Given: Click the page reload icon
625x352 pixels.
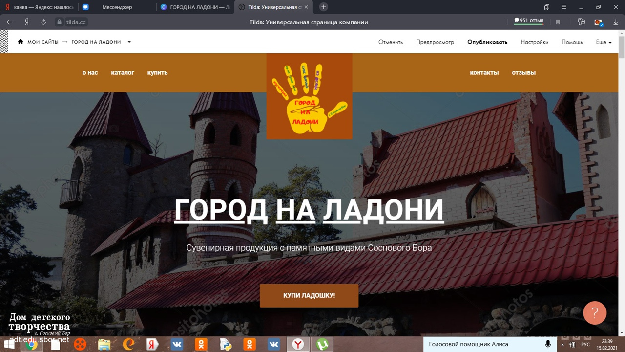Looking at the screenshot, I should (43, 22).
